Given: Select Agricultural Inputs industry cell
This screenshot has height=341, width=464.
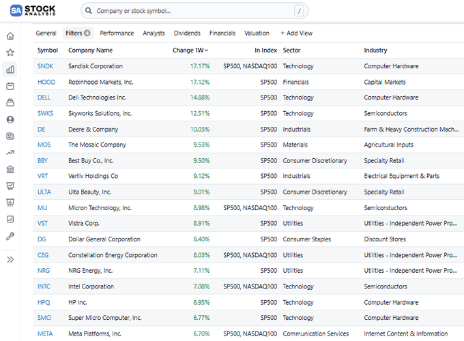Looking at the screenshot, I should point(388,145).
